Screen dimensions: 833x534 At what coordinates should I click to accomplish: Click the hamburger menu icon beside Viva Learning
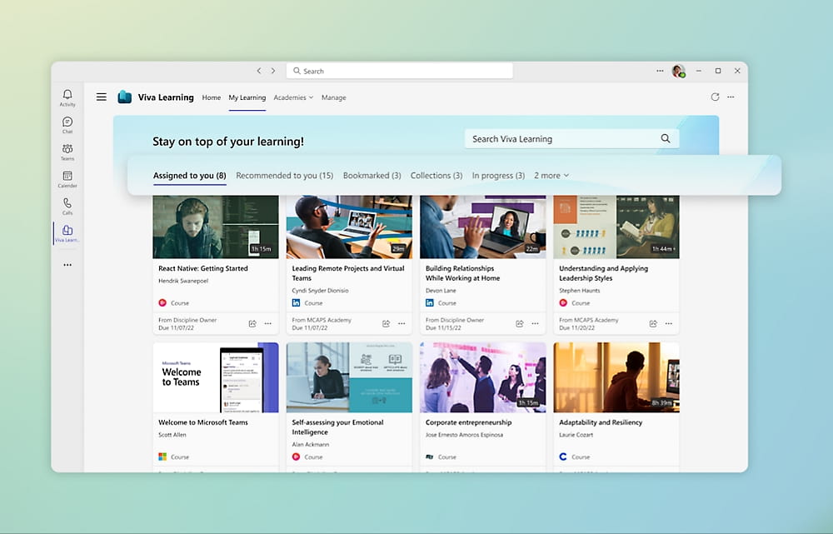point(102,97)
